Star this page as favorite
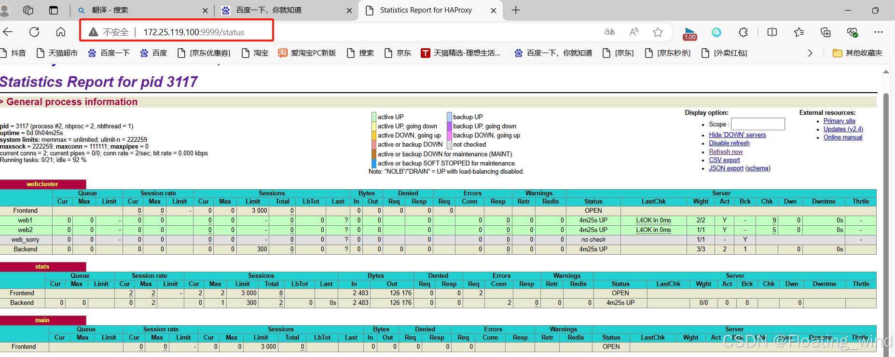The width and height of the screenshot is (895, 357). (658, 32)
